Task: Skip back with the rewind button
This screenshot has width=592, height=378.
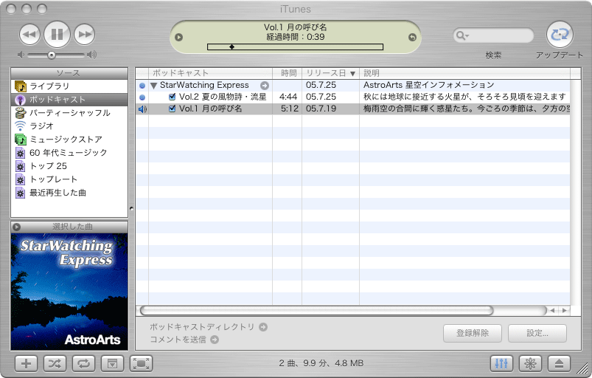Action: 29,35
